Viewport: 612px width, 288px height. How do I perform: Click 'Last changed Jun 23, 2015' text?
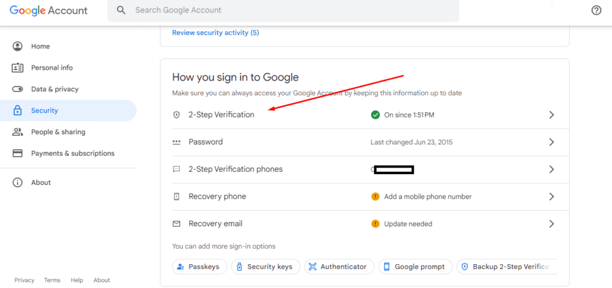[x=411, y=142]
